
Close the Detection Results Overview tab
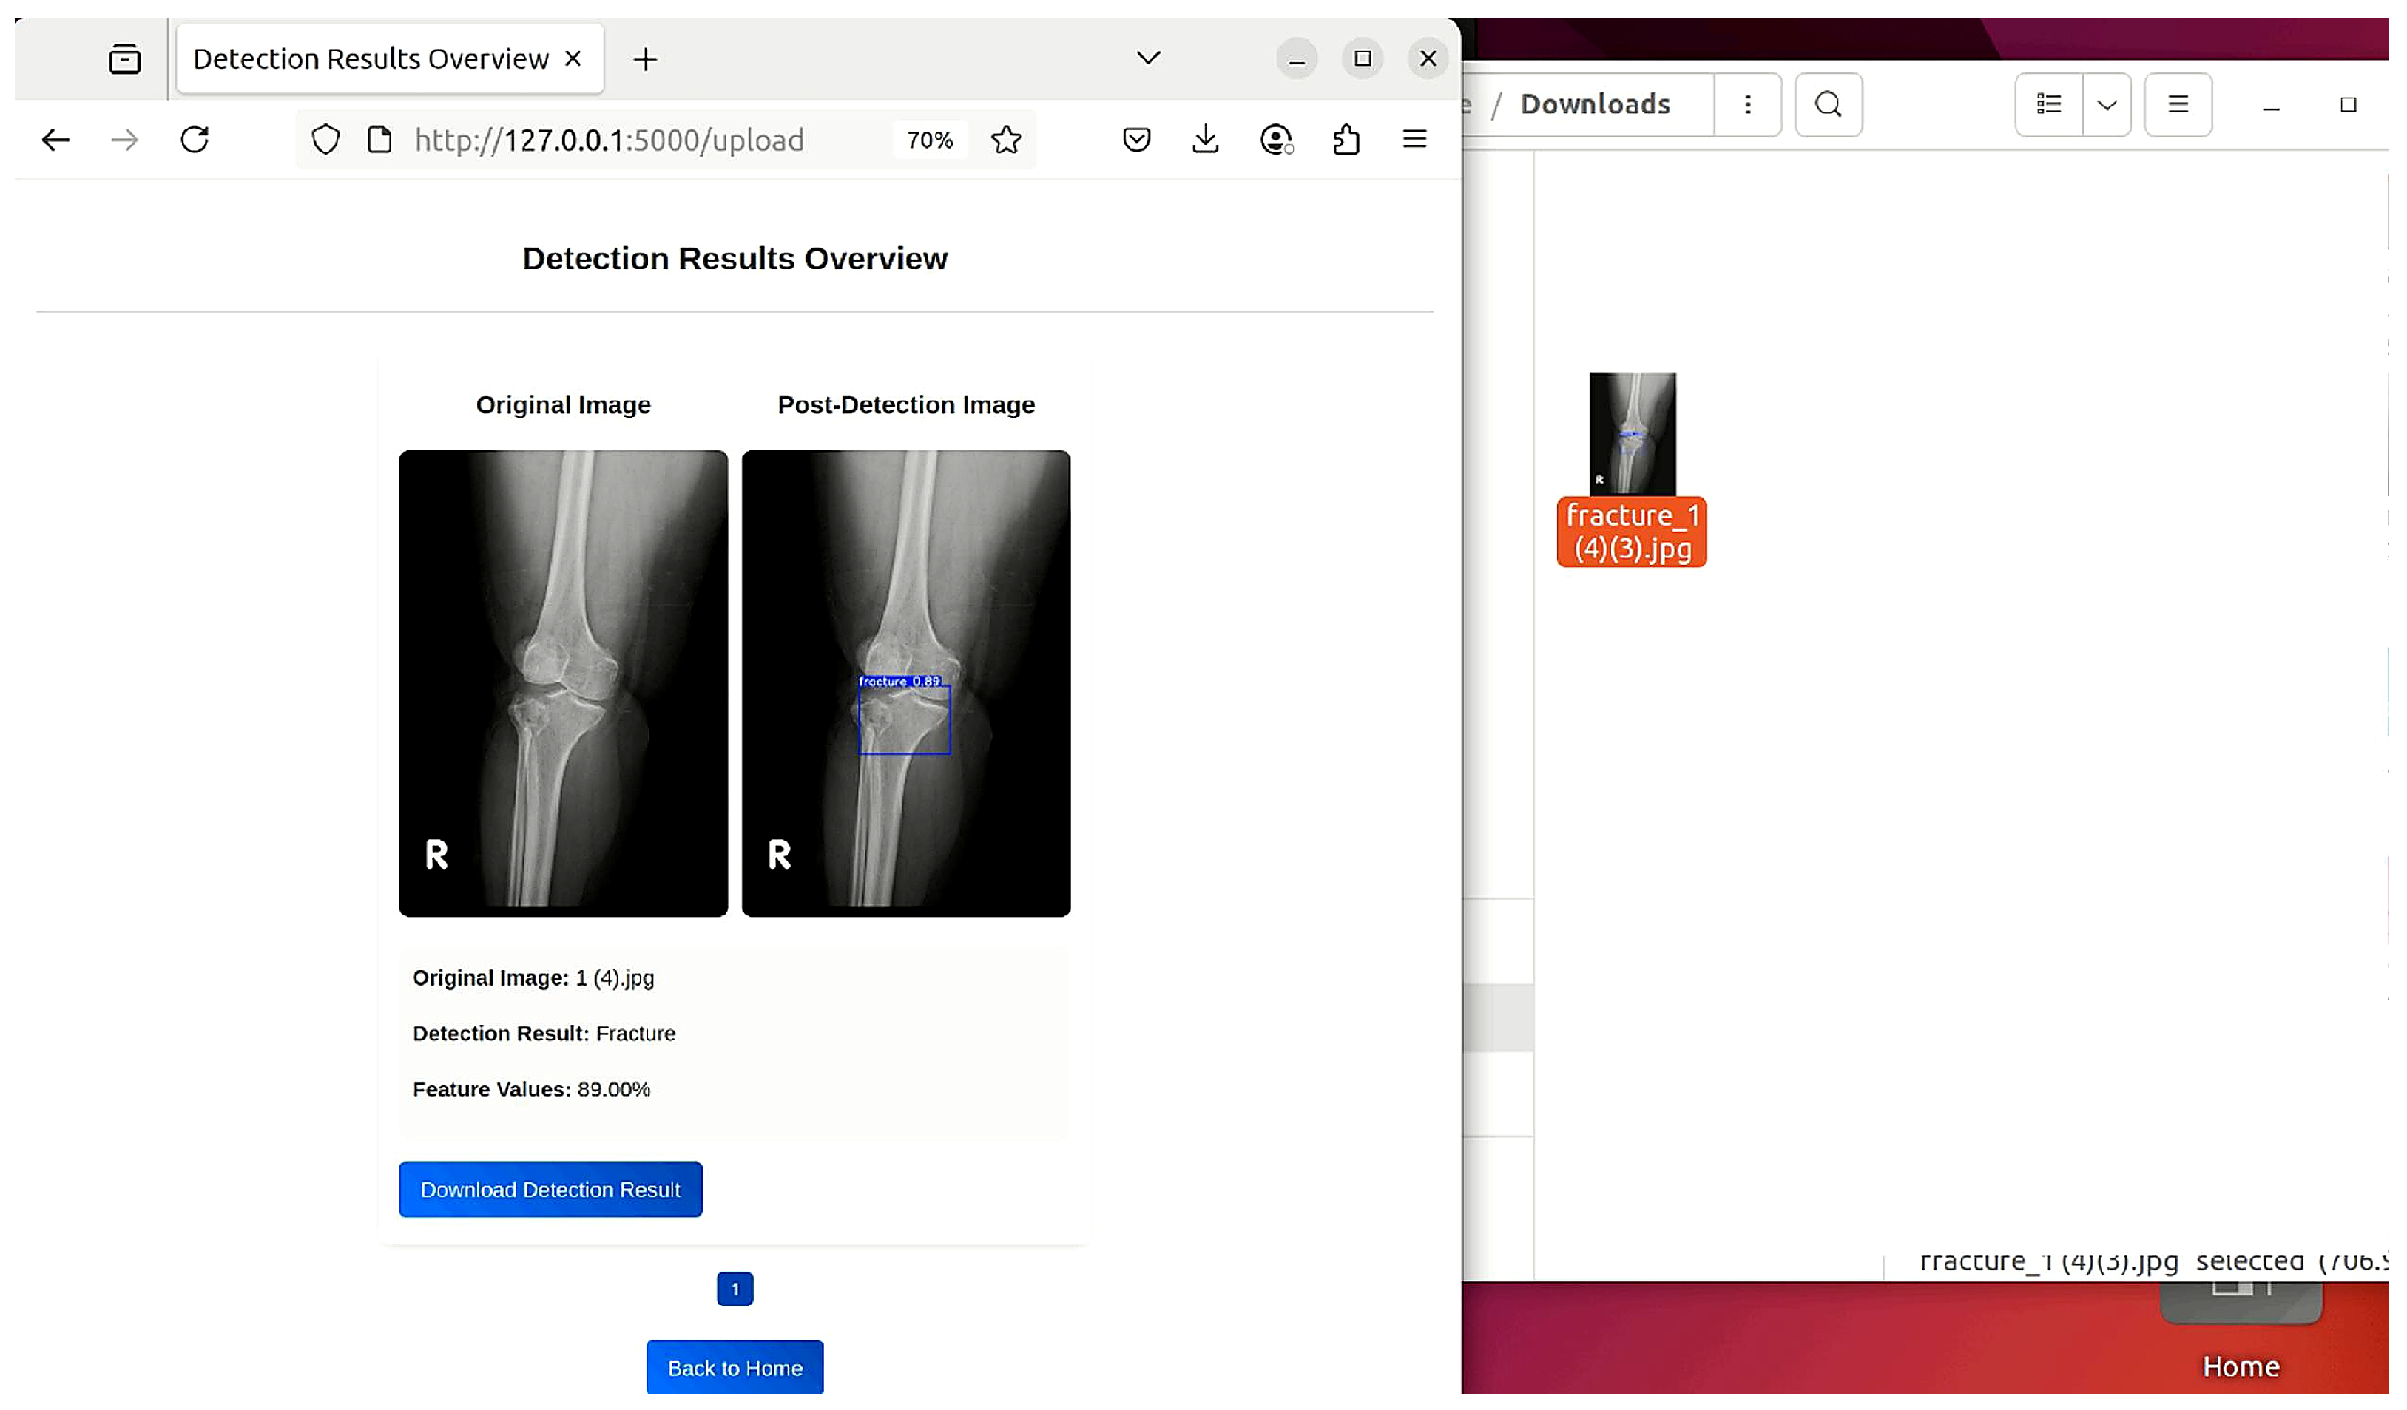(573, 58)
